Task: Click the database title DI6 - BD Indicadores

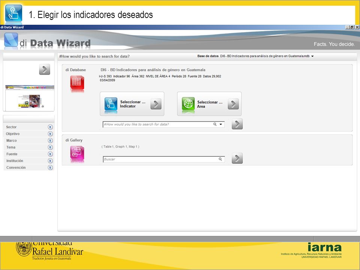Action: click(153, 70)
